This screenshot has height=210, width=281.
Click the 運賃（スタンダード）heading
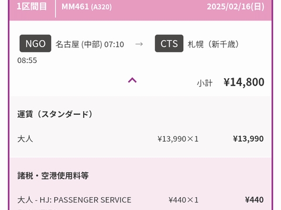pyautogui.click(x=55, y=114)
